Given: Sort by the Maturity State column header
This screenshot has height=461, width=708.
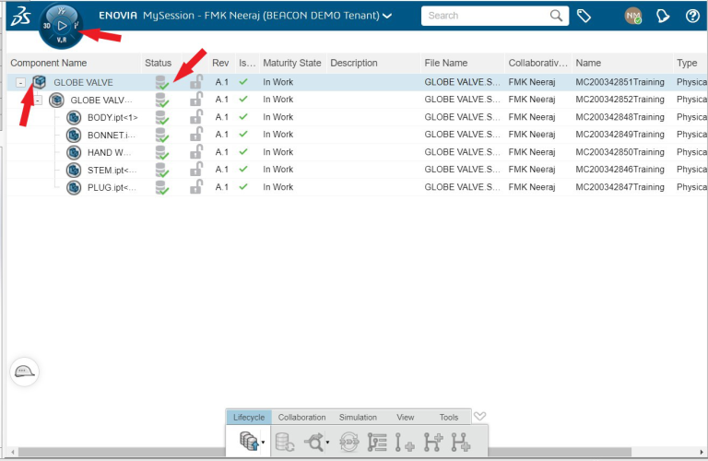Looking at the screenshot, I should 292,63.
